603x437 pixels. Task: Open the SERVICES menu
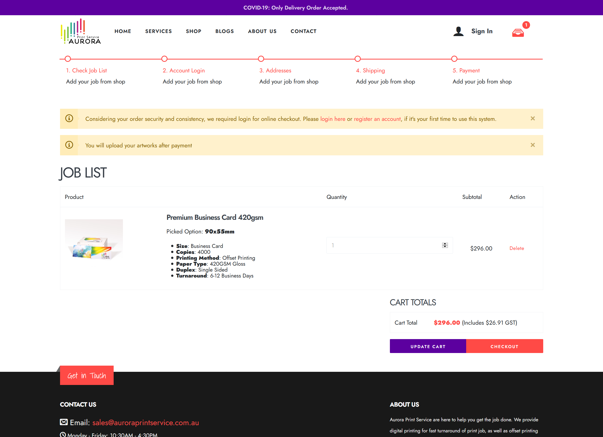pos(158,31)
